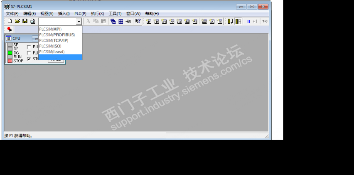The height and width of the screenshot is (175, 354).
Task: Tick the RUN checkbox beside the DC indicator
Action: coord(29,53)
